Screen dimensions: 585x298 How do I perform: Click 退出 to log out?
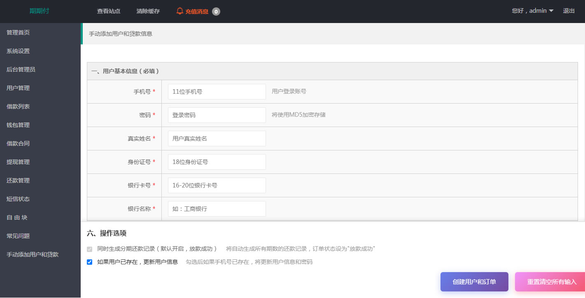pyautogui.click(x=569, y=11)
